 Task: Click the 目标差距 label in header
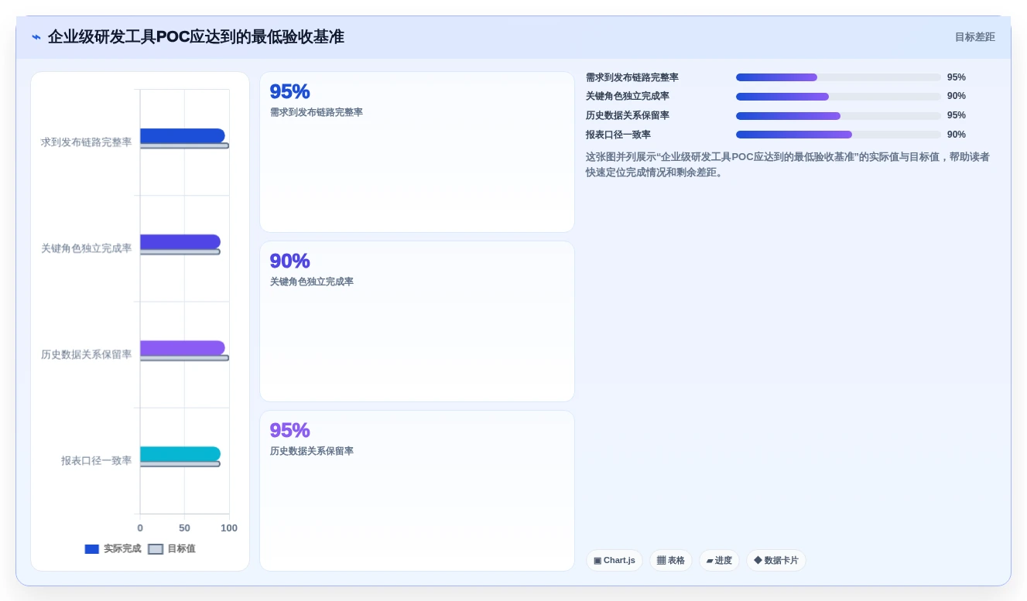(x=974, y=37)
